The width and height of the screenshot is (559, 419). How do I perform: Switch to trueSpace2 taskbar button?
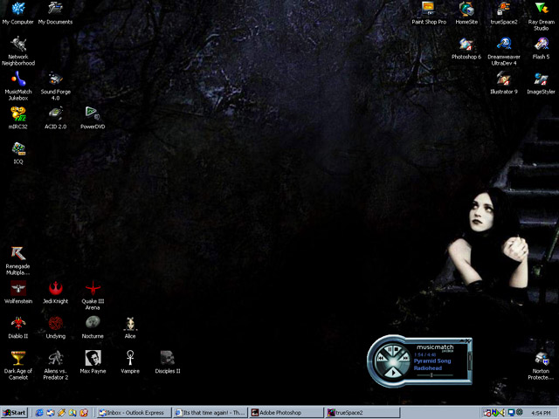363,413
